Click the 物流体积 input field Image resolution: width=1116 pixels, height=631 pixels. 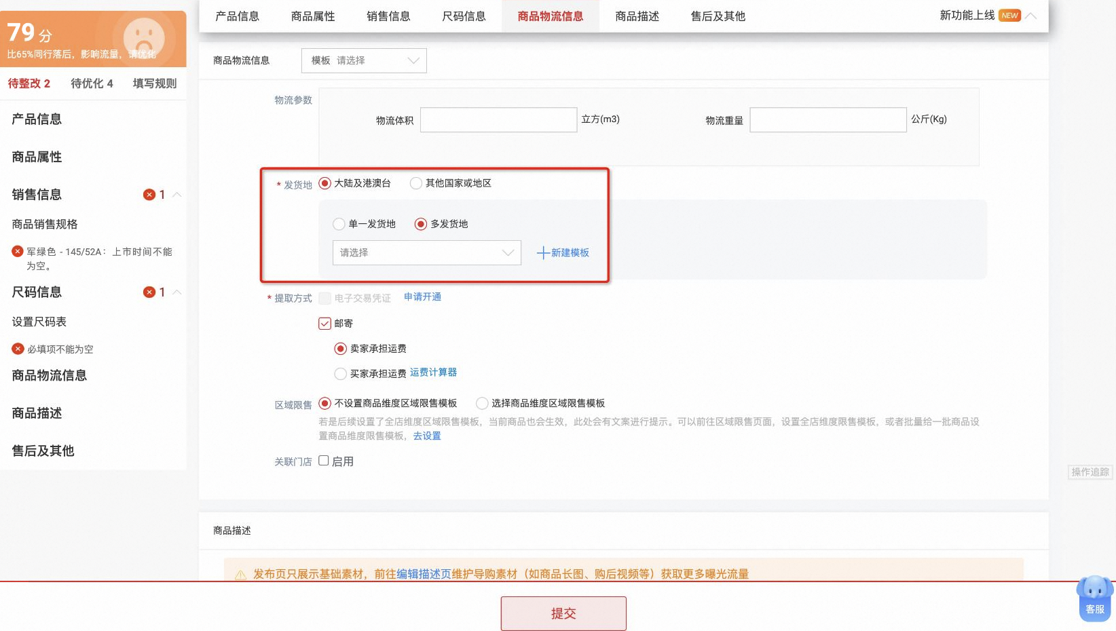point(499,120)
